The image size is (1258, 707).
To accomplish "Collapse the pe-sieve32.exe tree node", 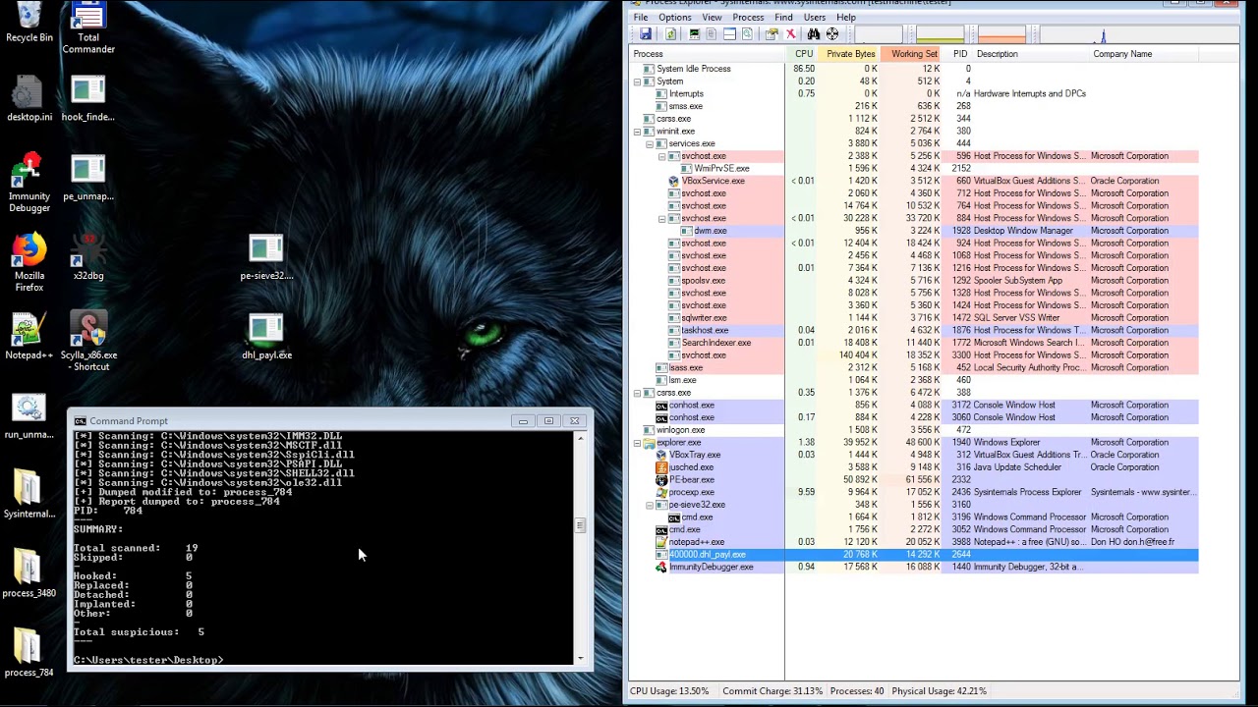I will click(x=650, y=505).
